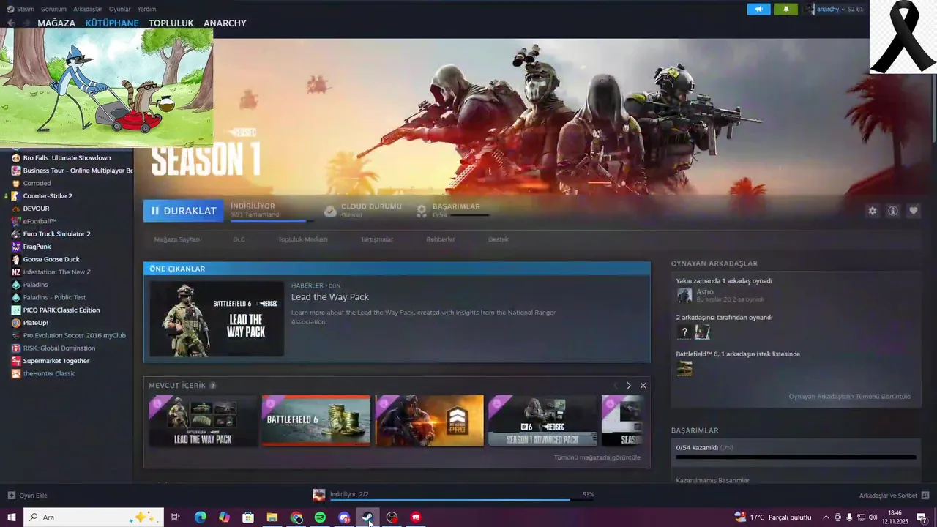
Task: Open the Tartışmalar link
Action: (377, 239)
